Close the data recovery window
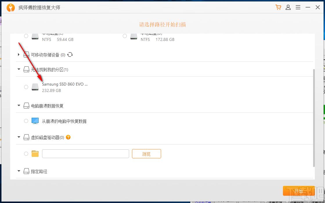Viewport: 325px width, 203px height. [317, 8]
